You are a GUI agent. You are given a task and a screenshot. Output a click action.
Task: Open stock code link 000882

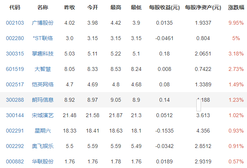click(15, 161)
